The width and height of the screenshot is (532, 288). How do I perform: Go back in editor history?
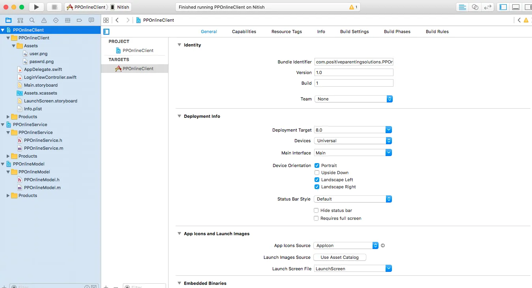pyautogui.click(x=117, y=20)
